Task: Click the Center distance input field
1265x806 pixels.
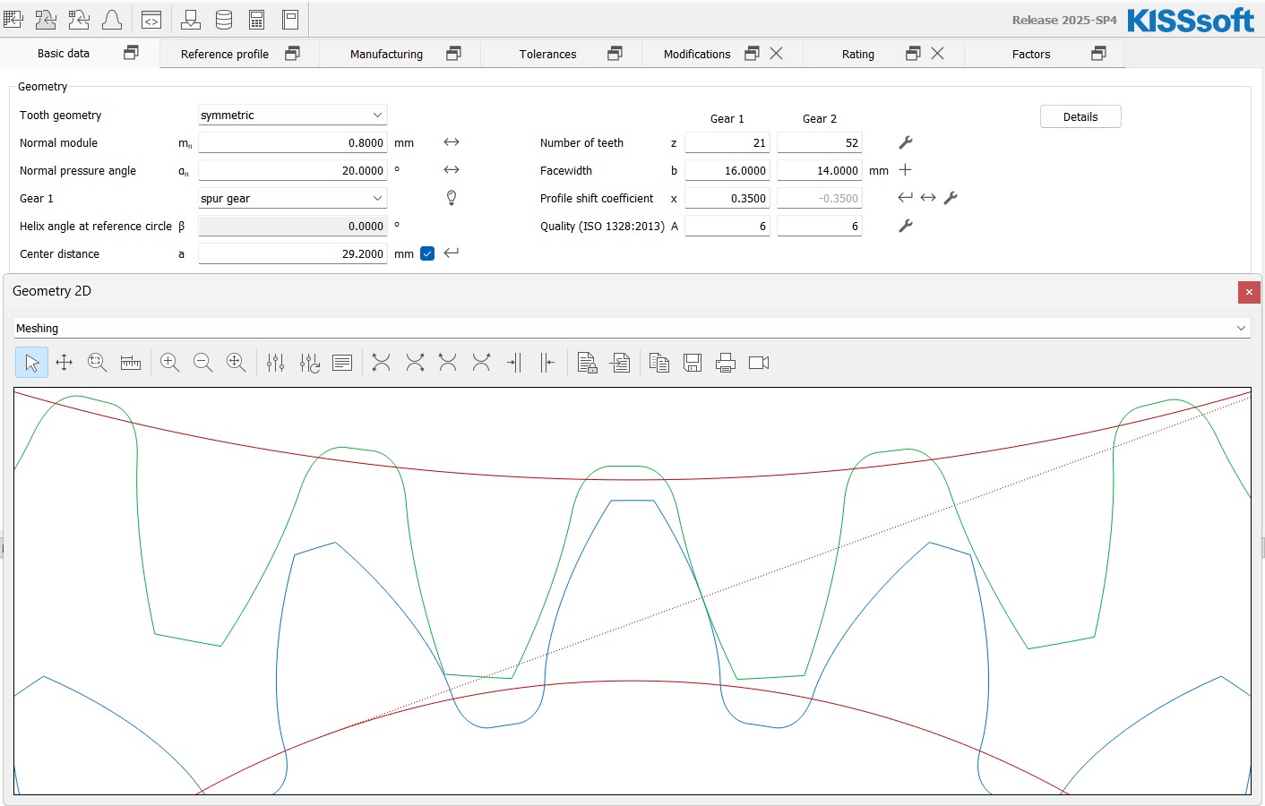Action: click(x=292, y=253)
